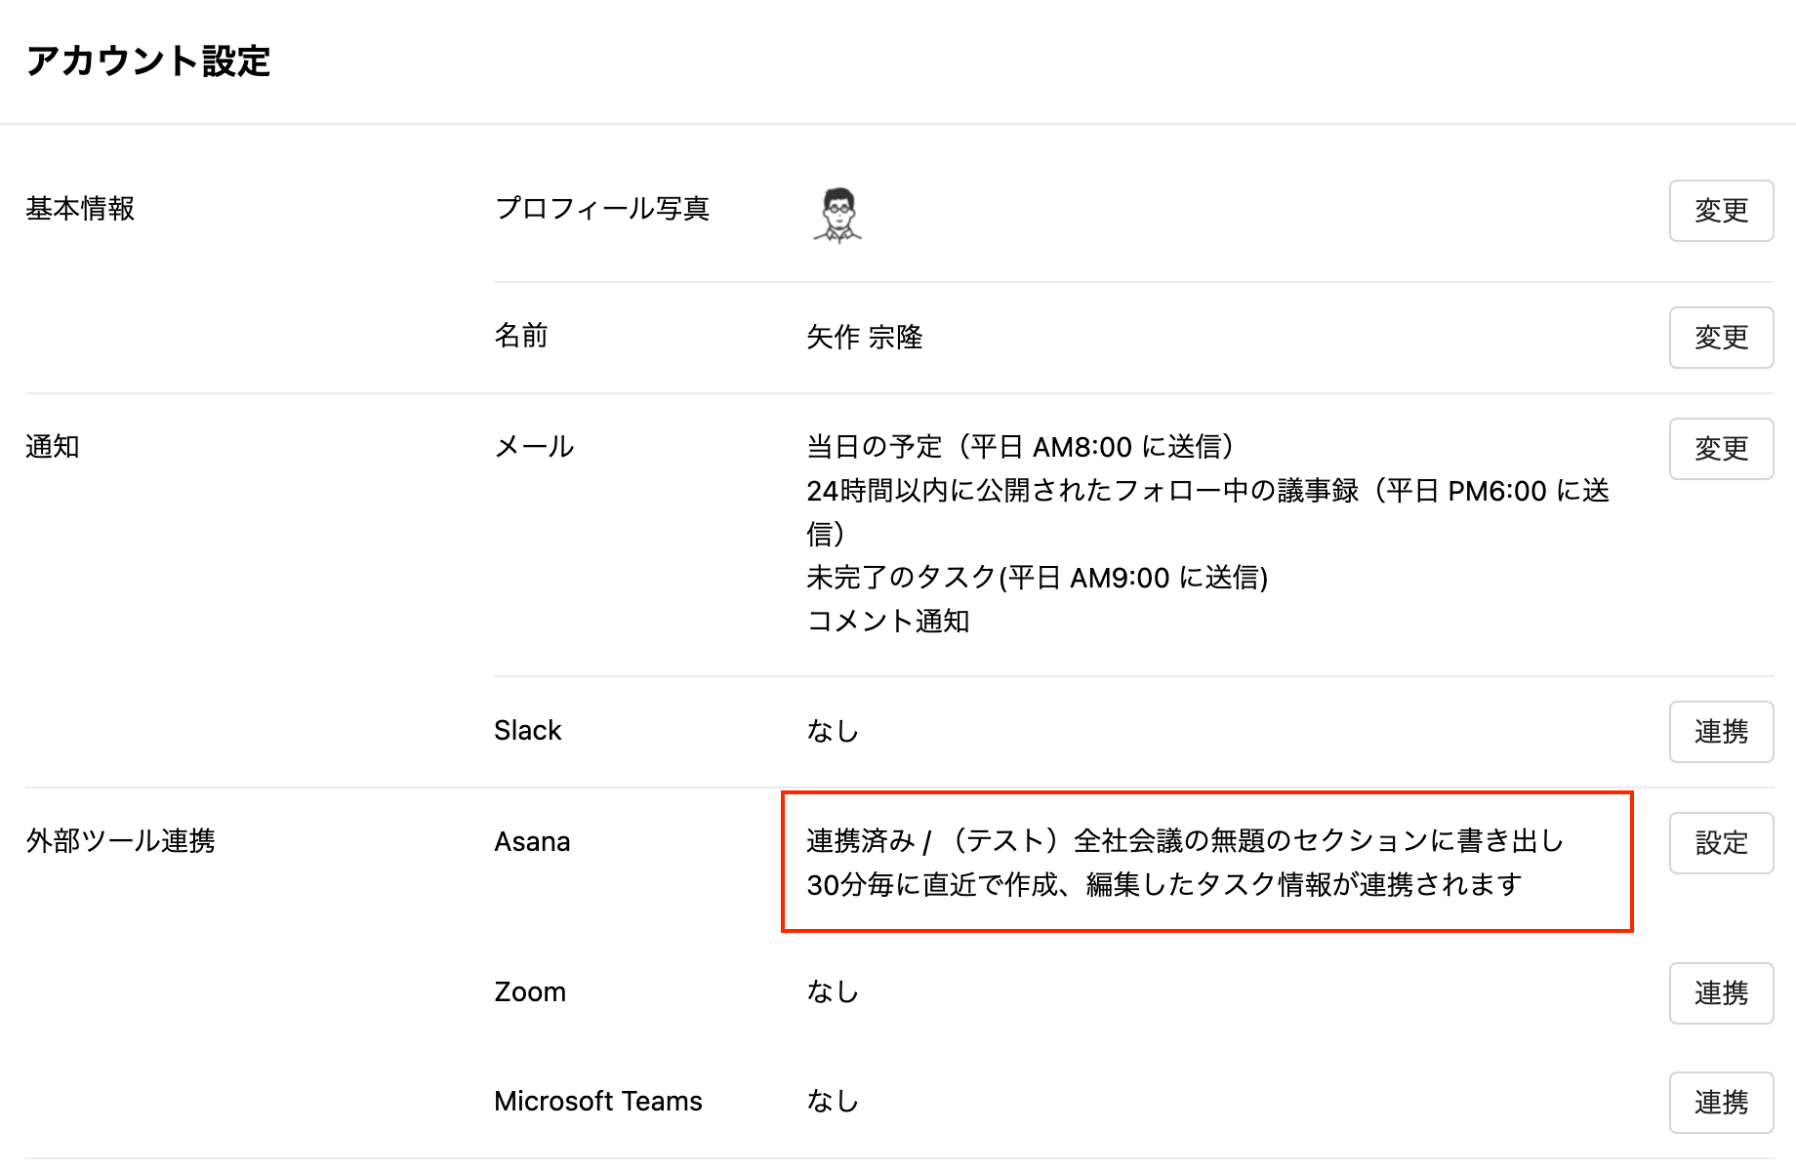Click the Zoom row label
Viewport: 1796px width, 1171px height.
[x=530, y=992]
